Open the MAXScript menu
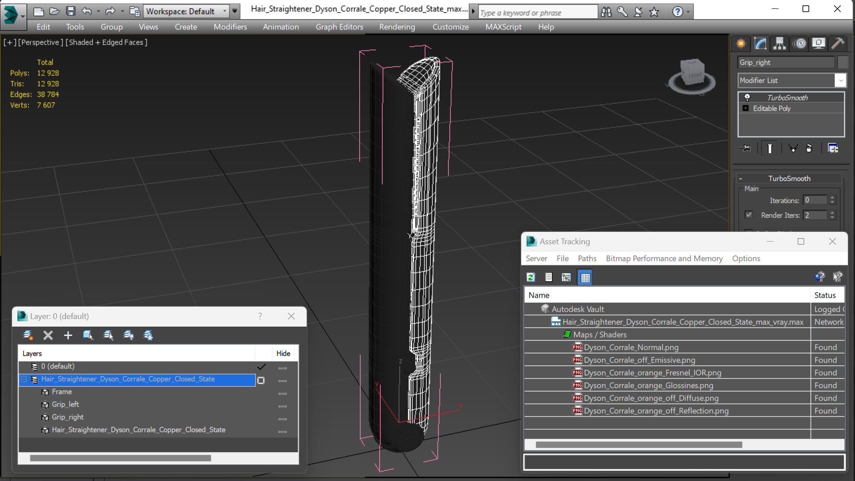 tap(503, 27)
